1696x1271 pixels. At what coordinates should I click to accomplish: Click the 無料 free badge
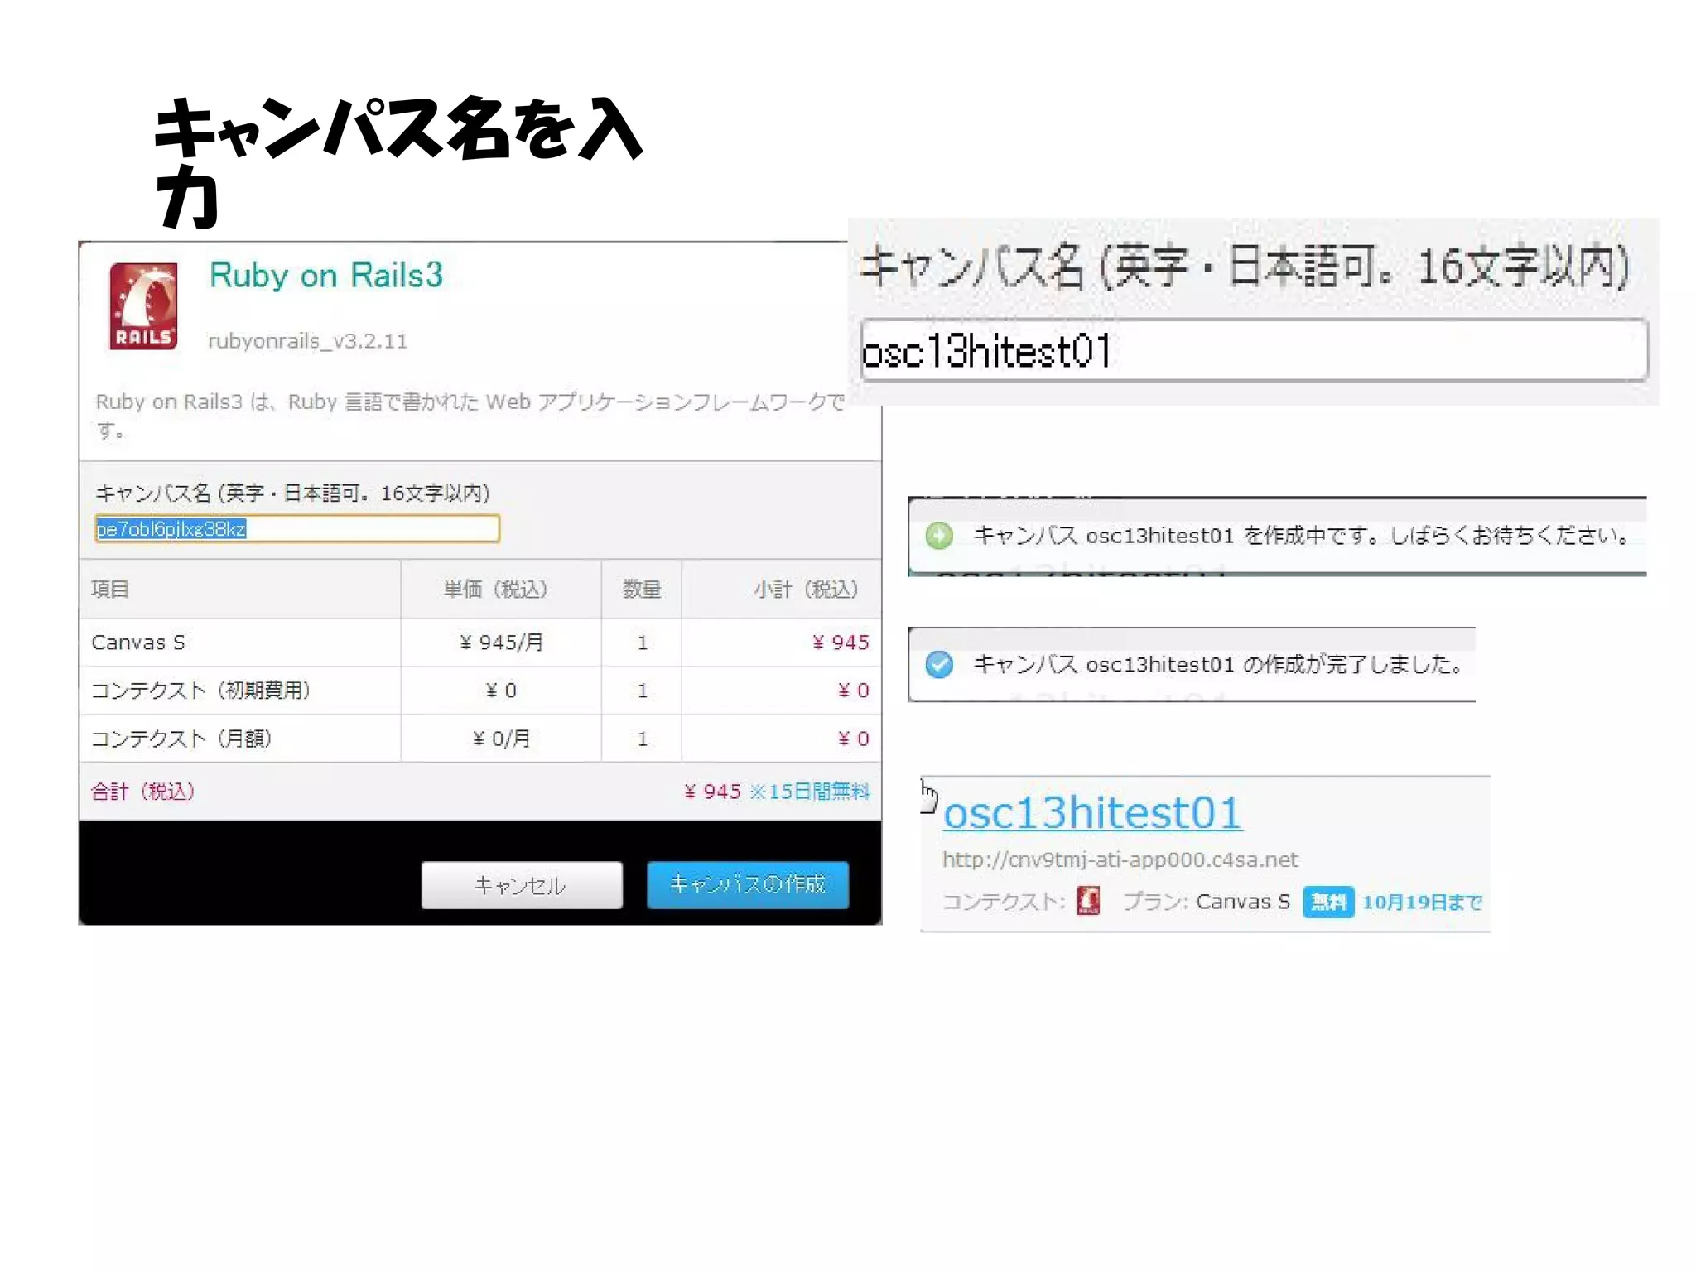coord(1328,902)
